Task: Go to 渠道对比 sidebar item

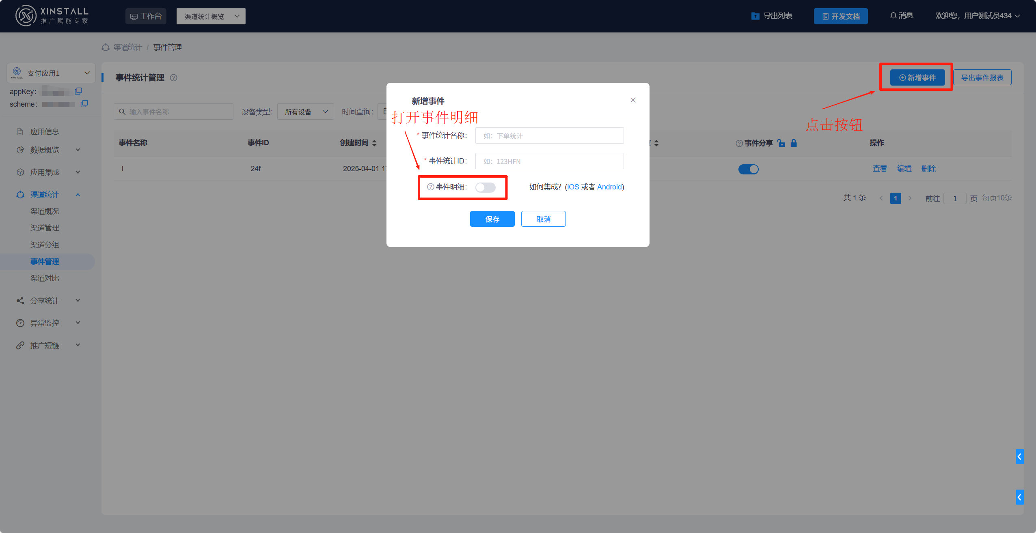Action: [45, 278]
